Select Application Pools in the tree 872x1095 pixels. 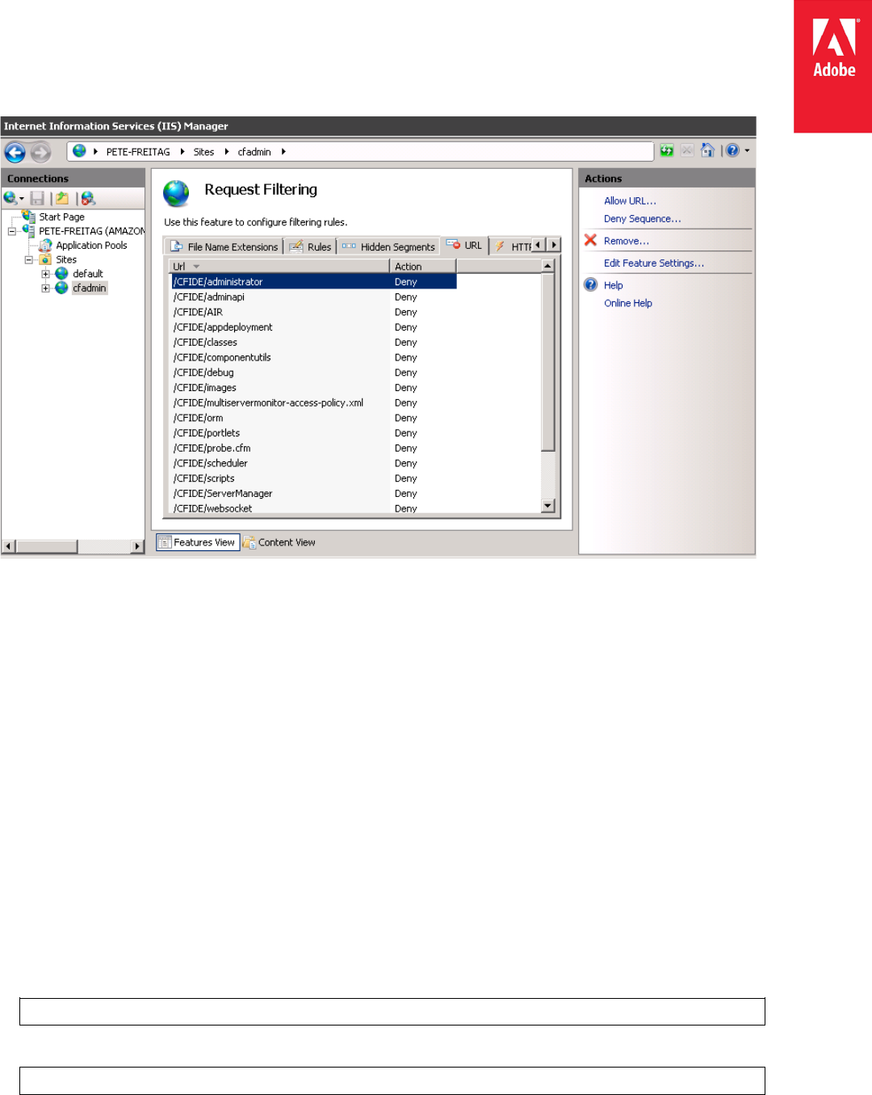tap(91, 245)
